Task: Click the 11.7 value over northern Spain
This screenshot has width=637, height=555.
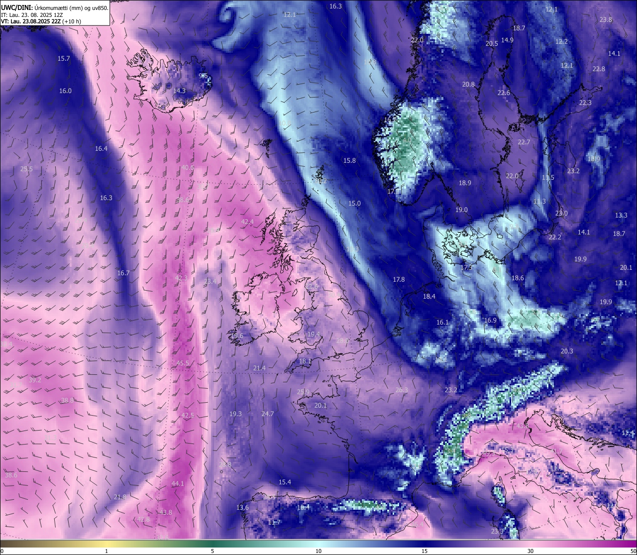Action: pos(274,522)
